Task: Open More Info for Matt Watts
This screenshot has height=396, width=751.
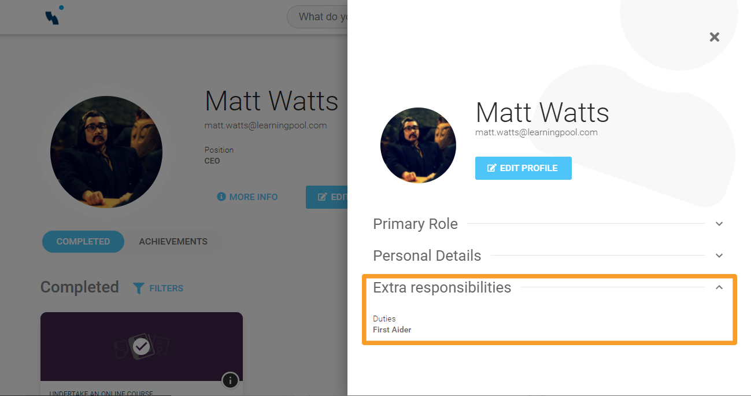Action: [247, 197]
